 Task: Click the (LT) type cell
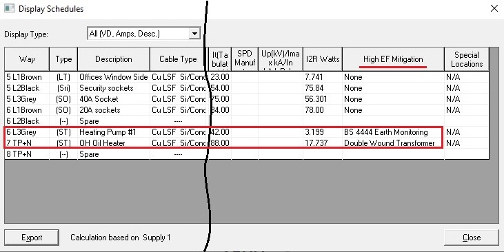63,77
